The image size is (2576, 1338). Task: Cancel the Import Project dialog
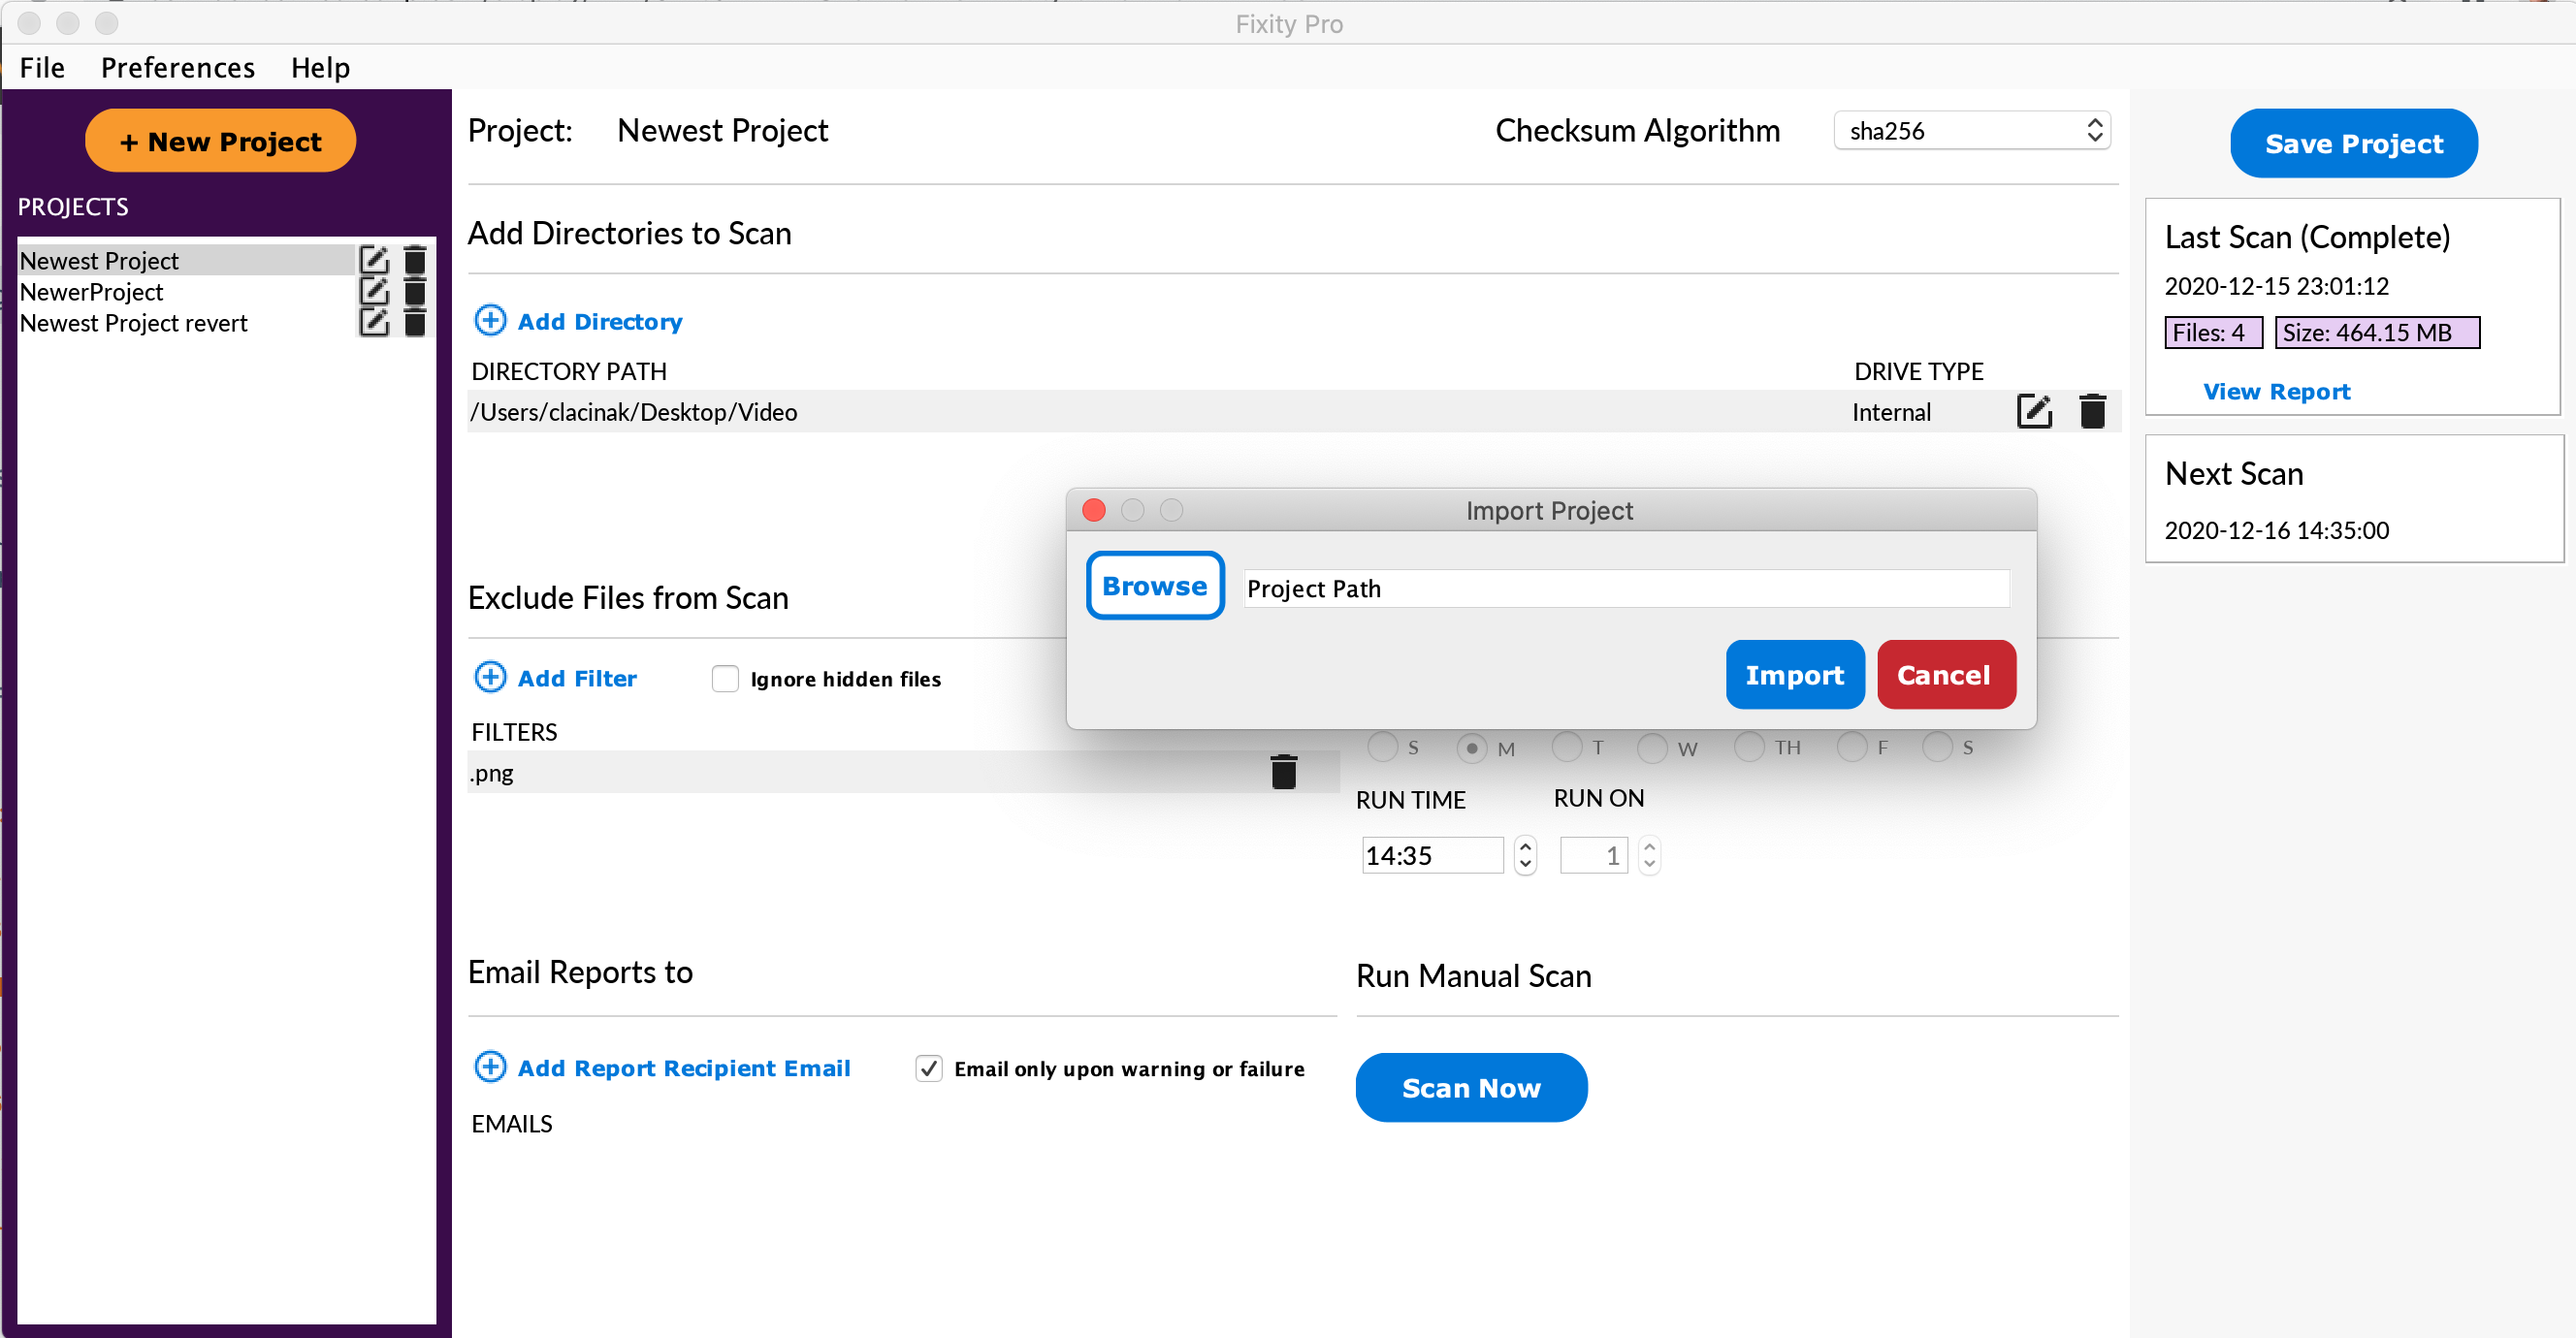click(x=1945, y=675)
